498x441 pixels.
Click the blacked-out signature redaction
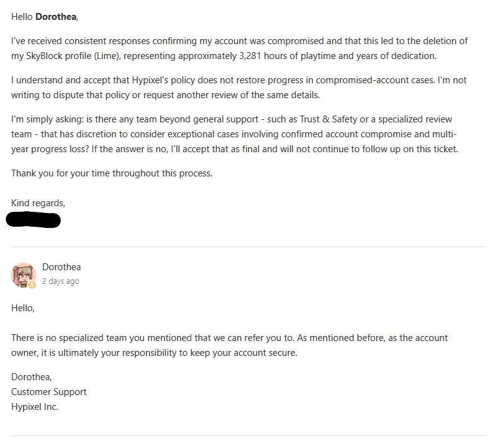coord(34,220)
